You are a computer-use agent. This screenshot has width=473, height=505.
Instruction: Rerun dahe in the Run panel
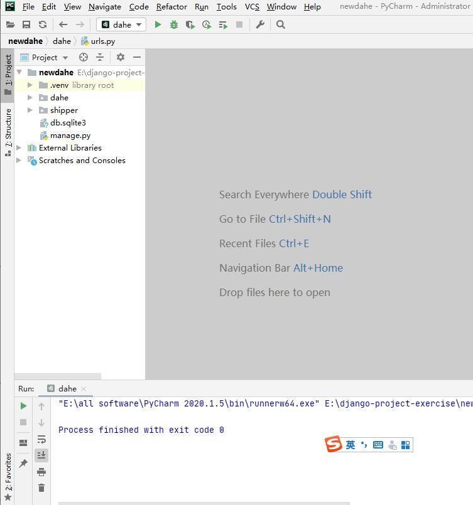pyautogui.click(x=23, y=406)
